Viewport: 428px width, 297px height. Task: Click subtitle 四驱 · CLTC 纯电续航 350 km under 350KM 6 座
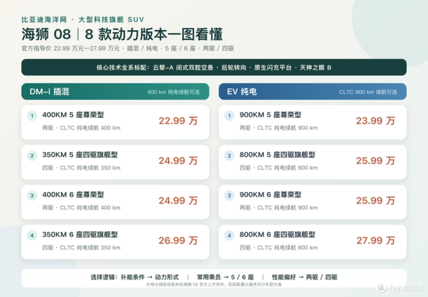pyautogui.click(x=81, y=247)
